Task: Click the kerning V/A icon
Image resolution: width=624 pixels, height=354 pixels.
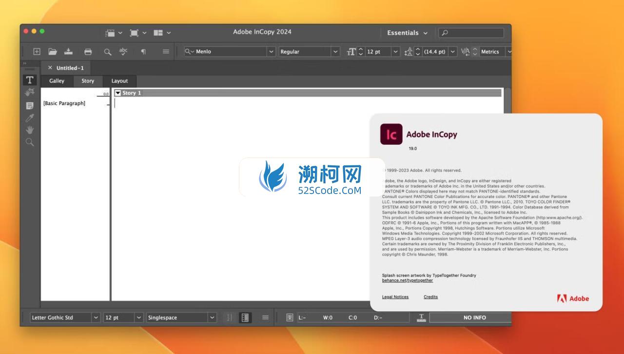Action: pyautogui.click(x=466, y=52)
